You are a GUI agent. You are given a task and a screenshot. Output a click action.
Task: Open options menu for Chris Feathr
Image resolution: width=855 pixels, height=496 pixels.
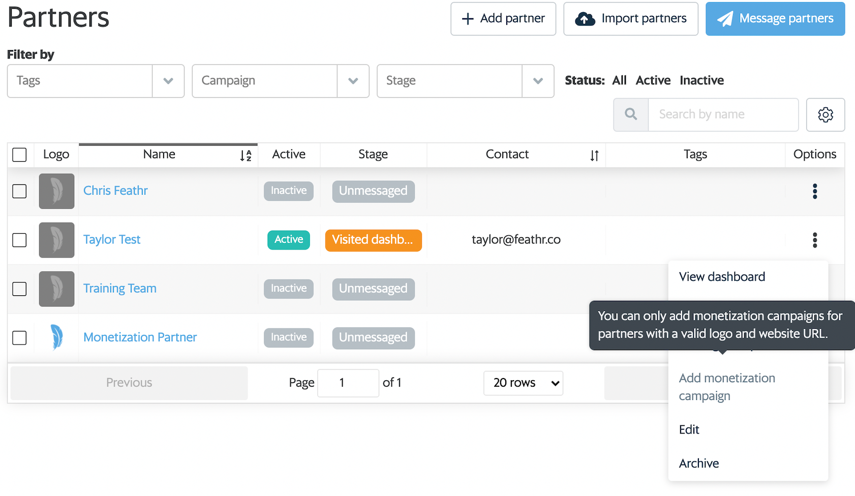pyautogui.click(x=814, y=191)
